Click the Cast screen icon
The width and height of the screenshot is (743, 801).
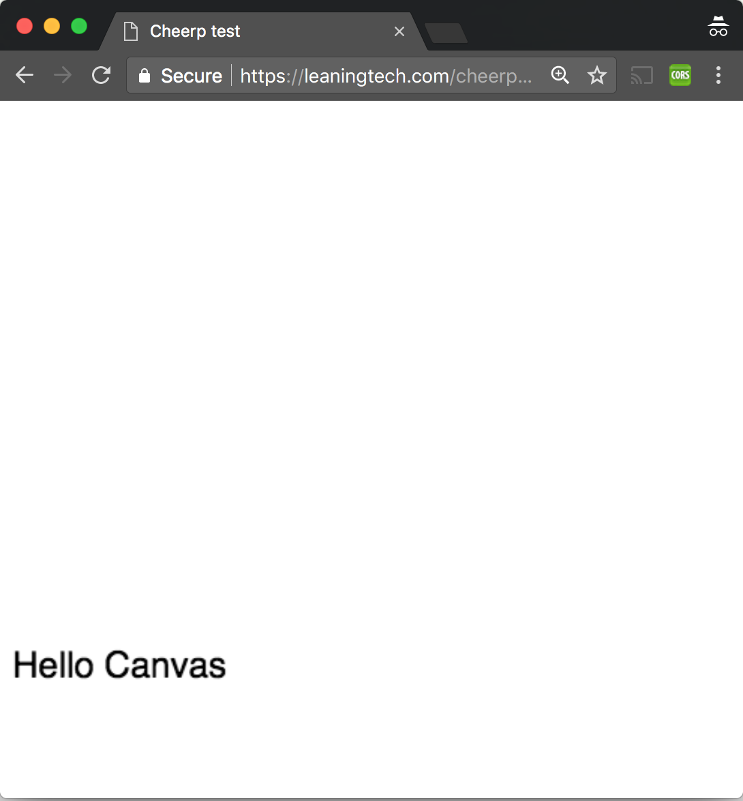coord(641,75)
